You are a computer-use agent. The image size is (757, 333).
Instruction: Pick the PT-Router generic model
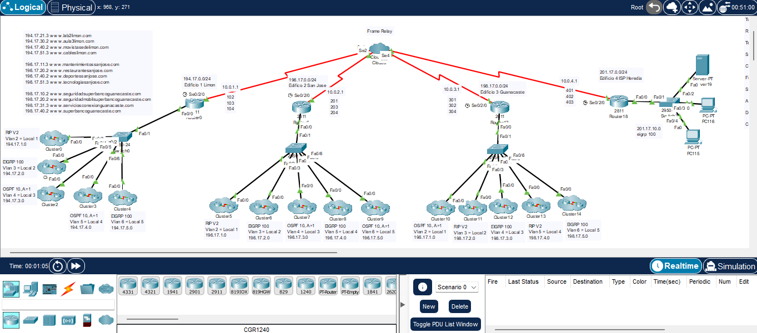click(328, 285)
